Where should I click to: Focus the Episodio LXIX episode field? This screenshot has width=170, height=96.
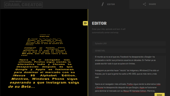click(x=129, y=44)
